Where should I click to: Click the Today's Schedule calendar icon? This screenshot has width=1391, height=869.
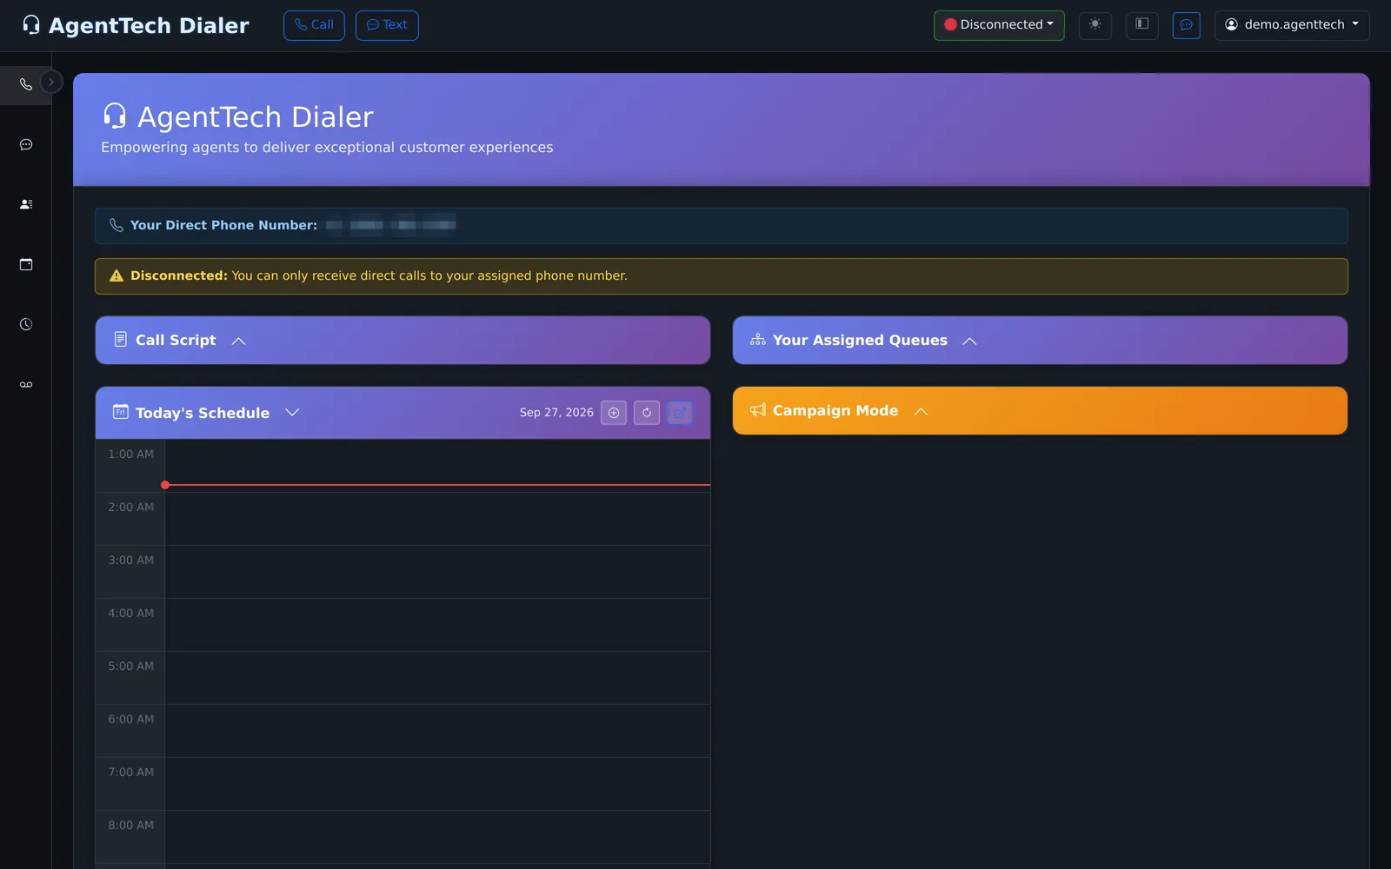121,412
